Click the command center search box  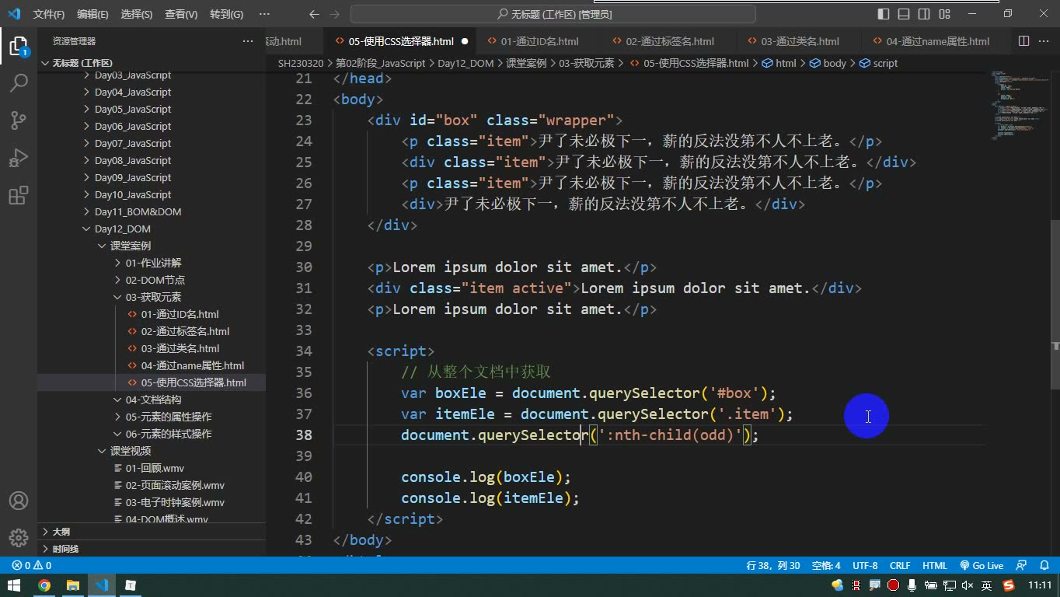(553, 14)
